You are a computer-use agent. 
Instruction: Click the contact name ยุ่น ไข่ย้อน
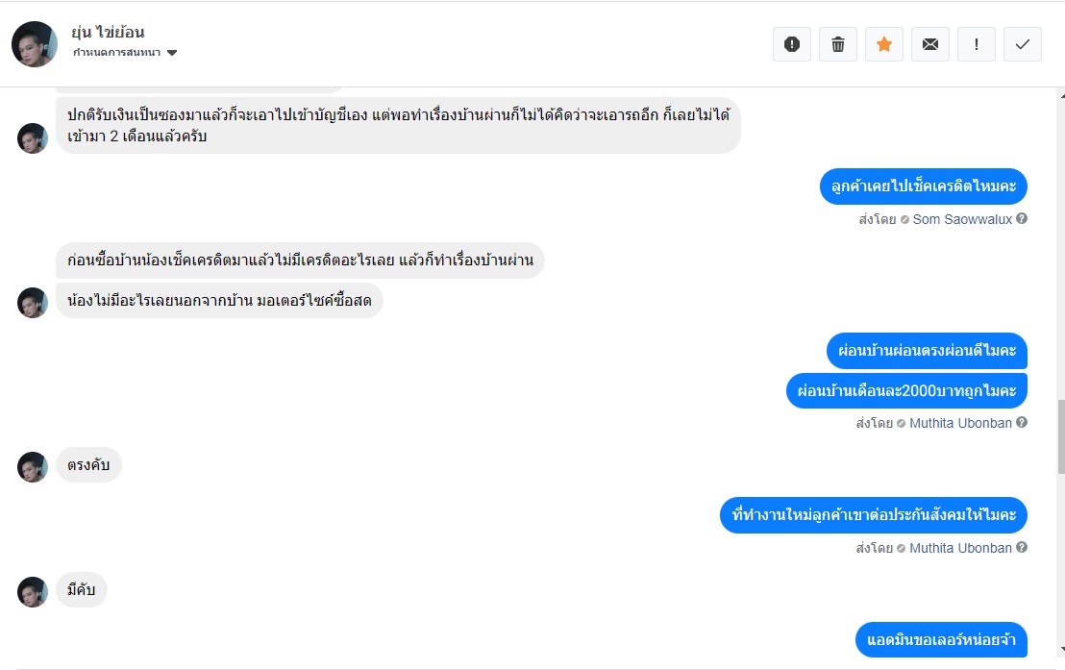108,33
